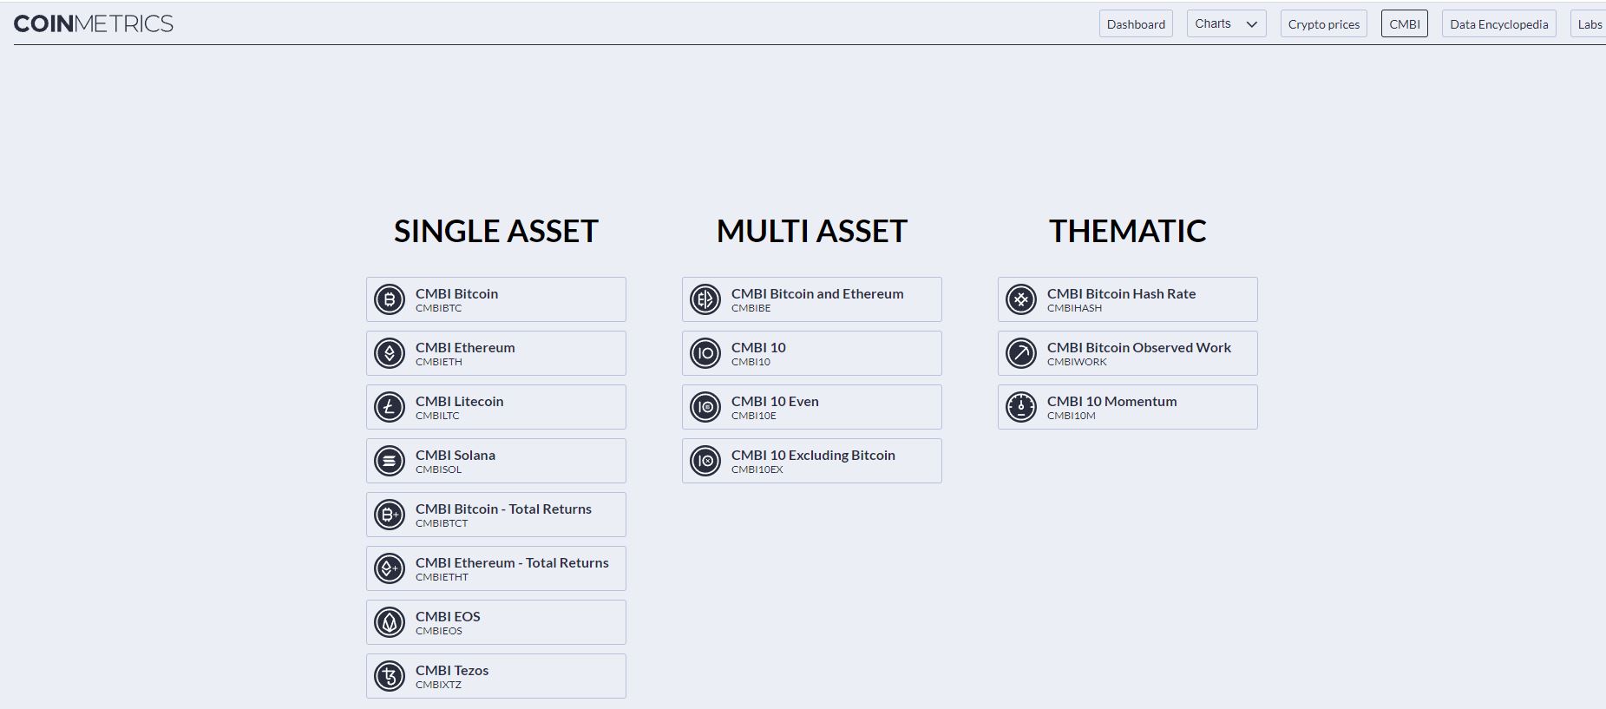Click the CMBI 10 Even icon
This screenshot has width=1606, height=709.
(x=705, y=407)
